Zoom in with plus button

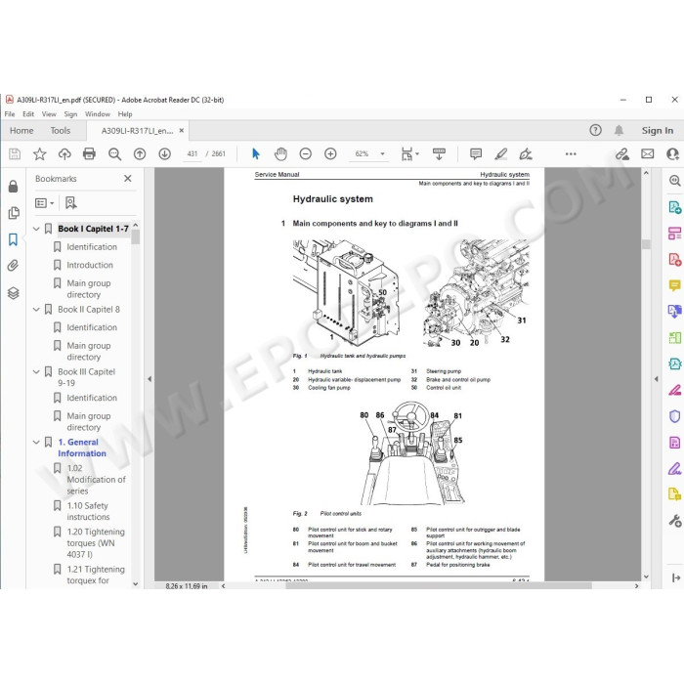(x=330, y=154)
